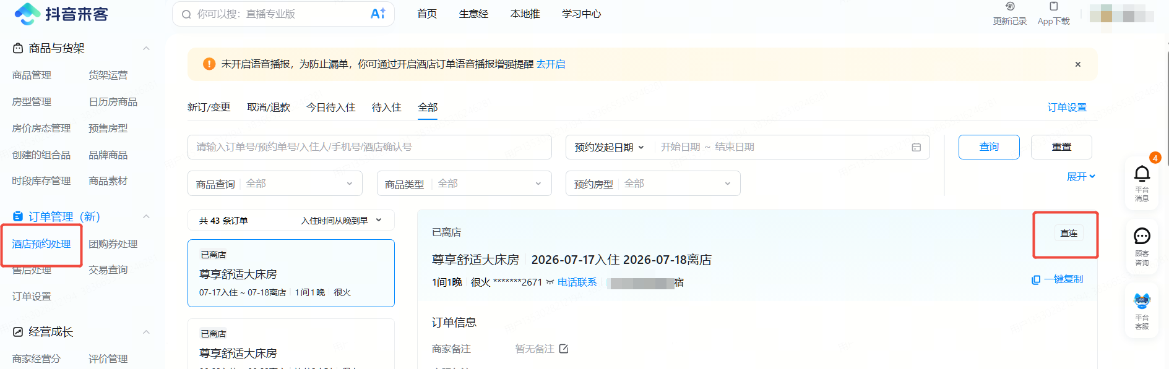Open 本地推 in top navigation
This screenshot has height=369, width=1169.
point(525,14)
